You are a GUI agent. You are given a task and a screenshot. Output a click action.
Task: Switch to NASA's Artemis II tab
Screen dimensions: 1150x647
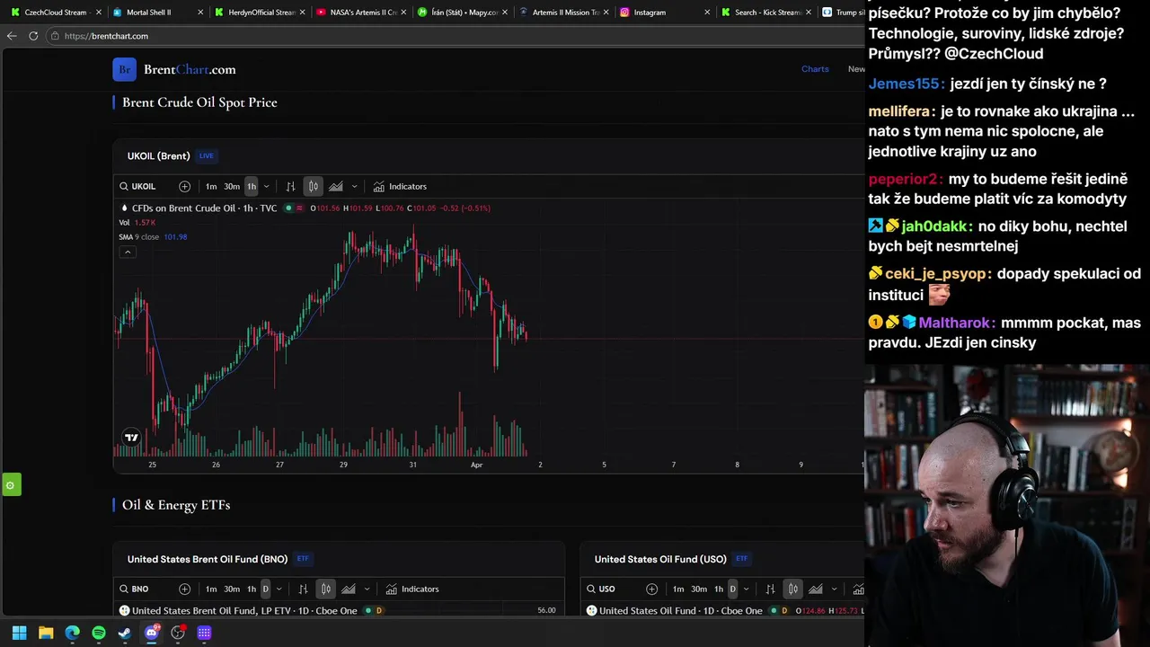pos(360,13)
